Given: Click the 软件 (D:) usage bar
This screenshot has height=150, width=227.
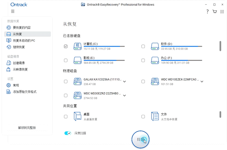Looking at the screenshot, I should [x=182, y=46].
